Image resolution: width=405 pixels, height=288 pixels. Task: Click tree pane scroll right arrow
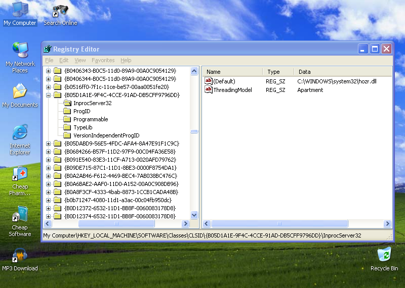click(185, 223)
